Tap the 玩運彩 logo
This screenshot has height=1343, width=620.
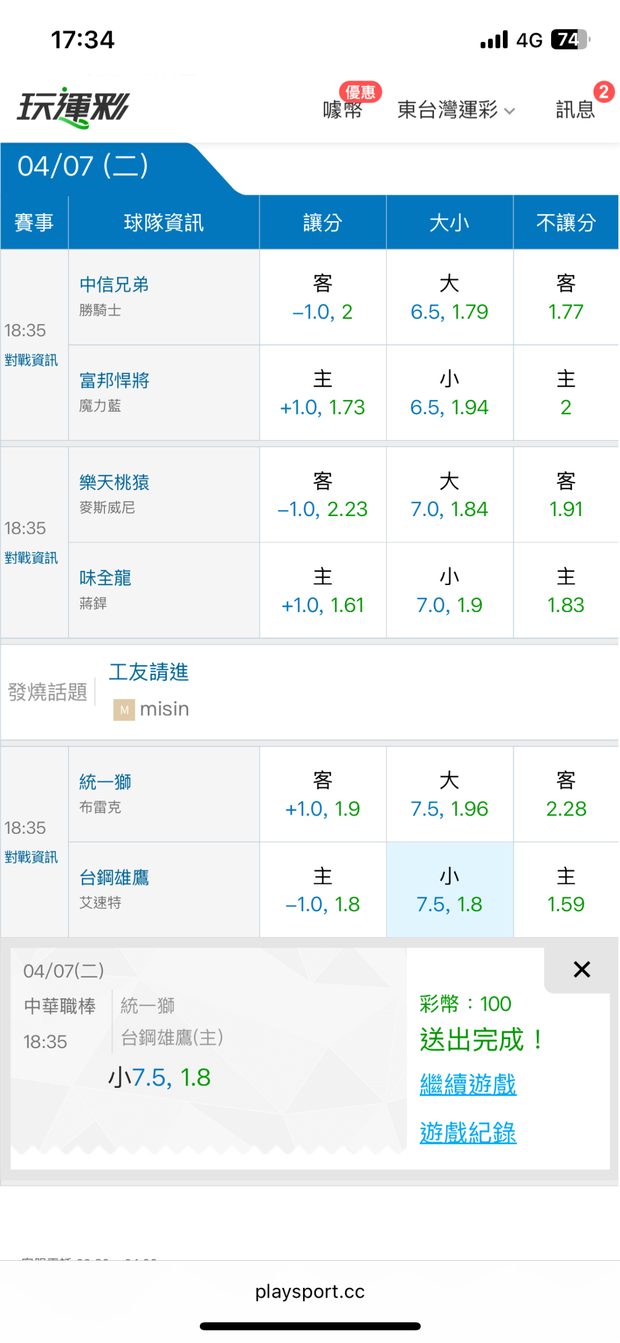point(73,107)
